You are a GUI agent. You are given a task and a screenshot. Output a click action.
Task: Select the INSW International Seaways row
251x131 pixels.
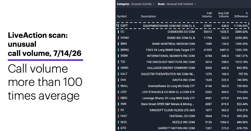pyautogui.click(x=182, y=56)
